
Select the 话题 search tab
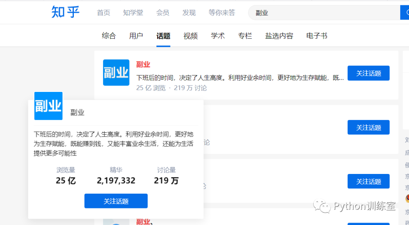pos(163,36)
